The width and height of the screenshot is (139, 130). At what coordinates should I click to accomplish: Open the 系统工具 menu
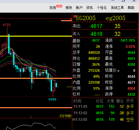click(x=117, y=8)
